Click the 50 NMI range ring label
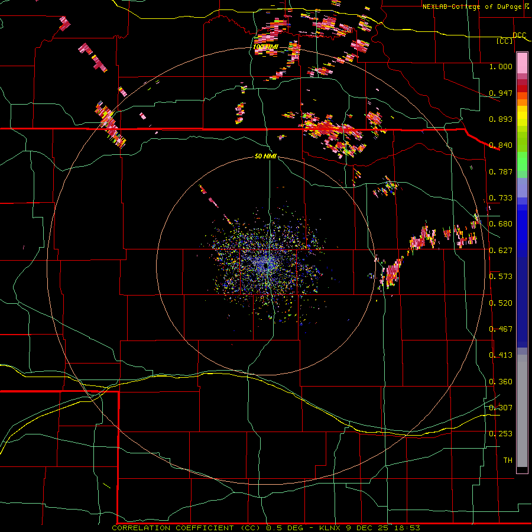This screenshot has height=532, width=532. coord(265,157)
